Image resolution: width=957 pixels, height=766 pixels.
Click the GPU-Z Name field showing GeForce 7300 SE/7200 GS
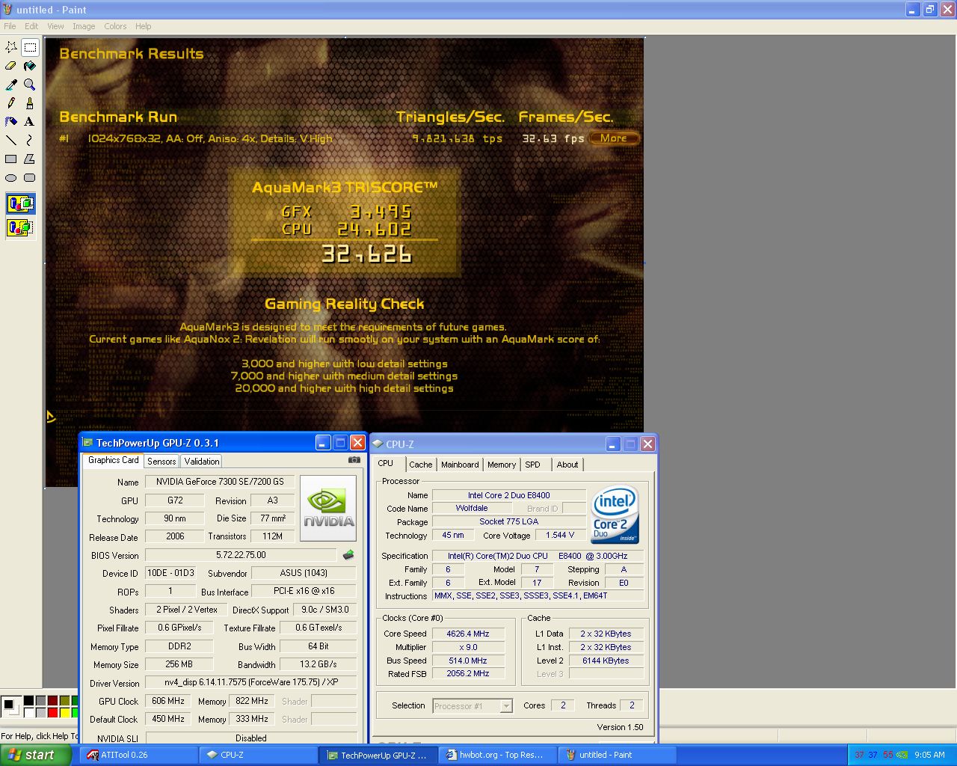(220, 482)
